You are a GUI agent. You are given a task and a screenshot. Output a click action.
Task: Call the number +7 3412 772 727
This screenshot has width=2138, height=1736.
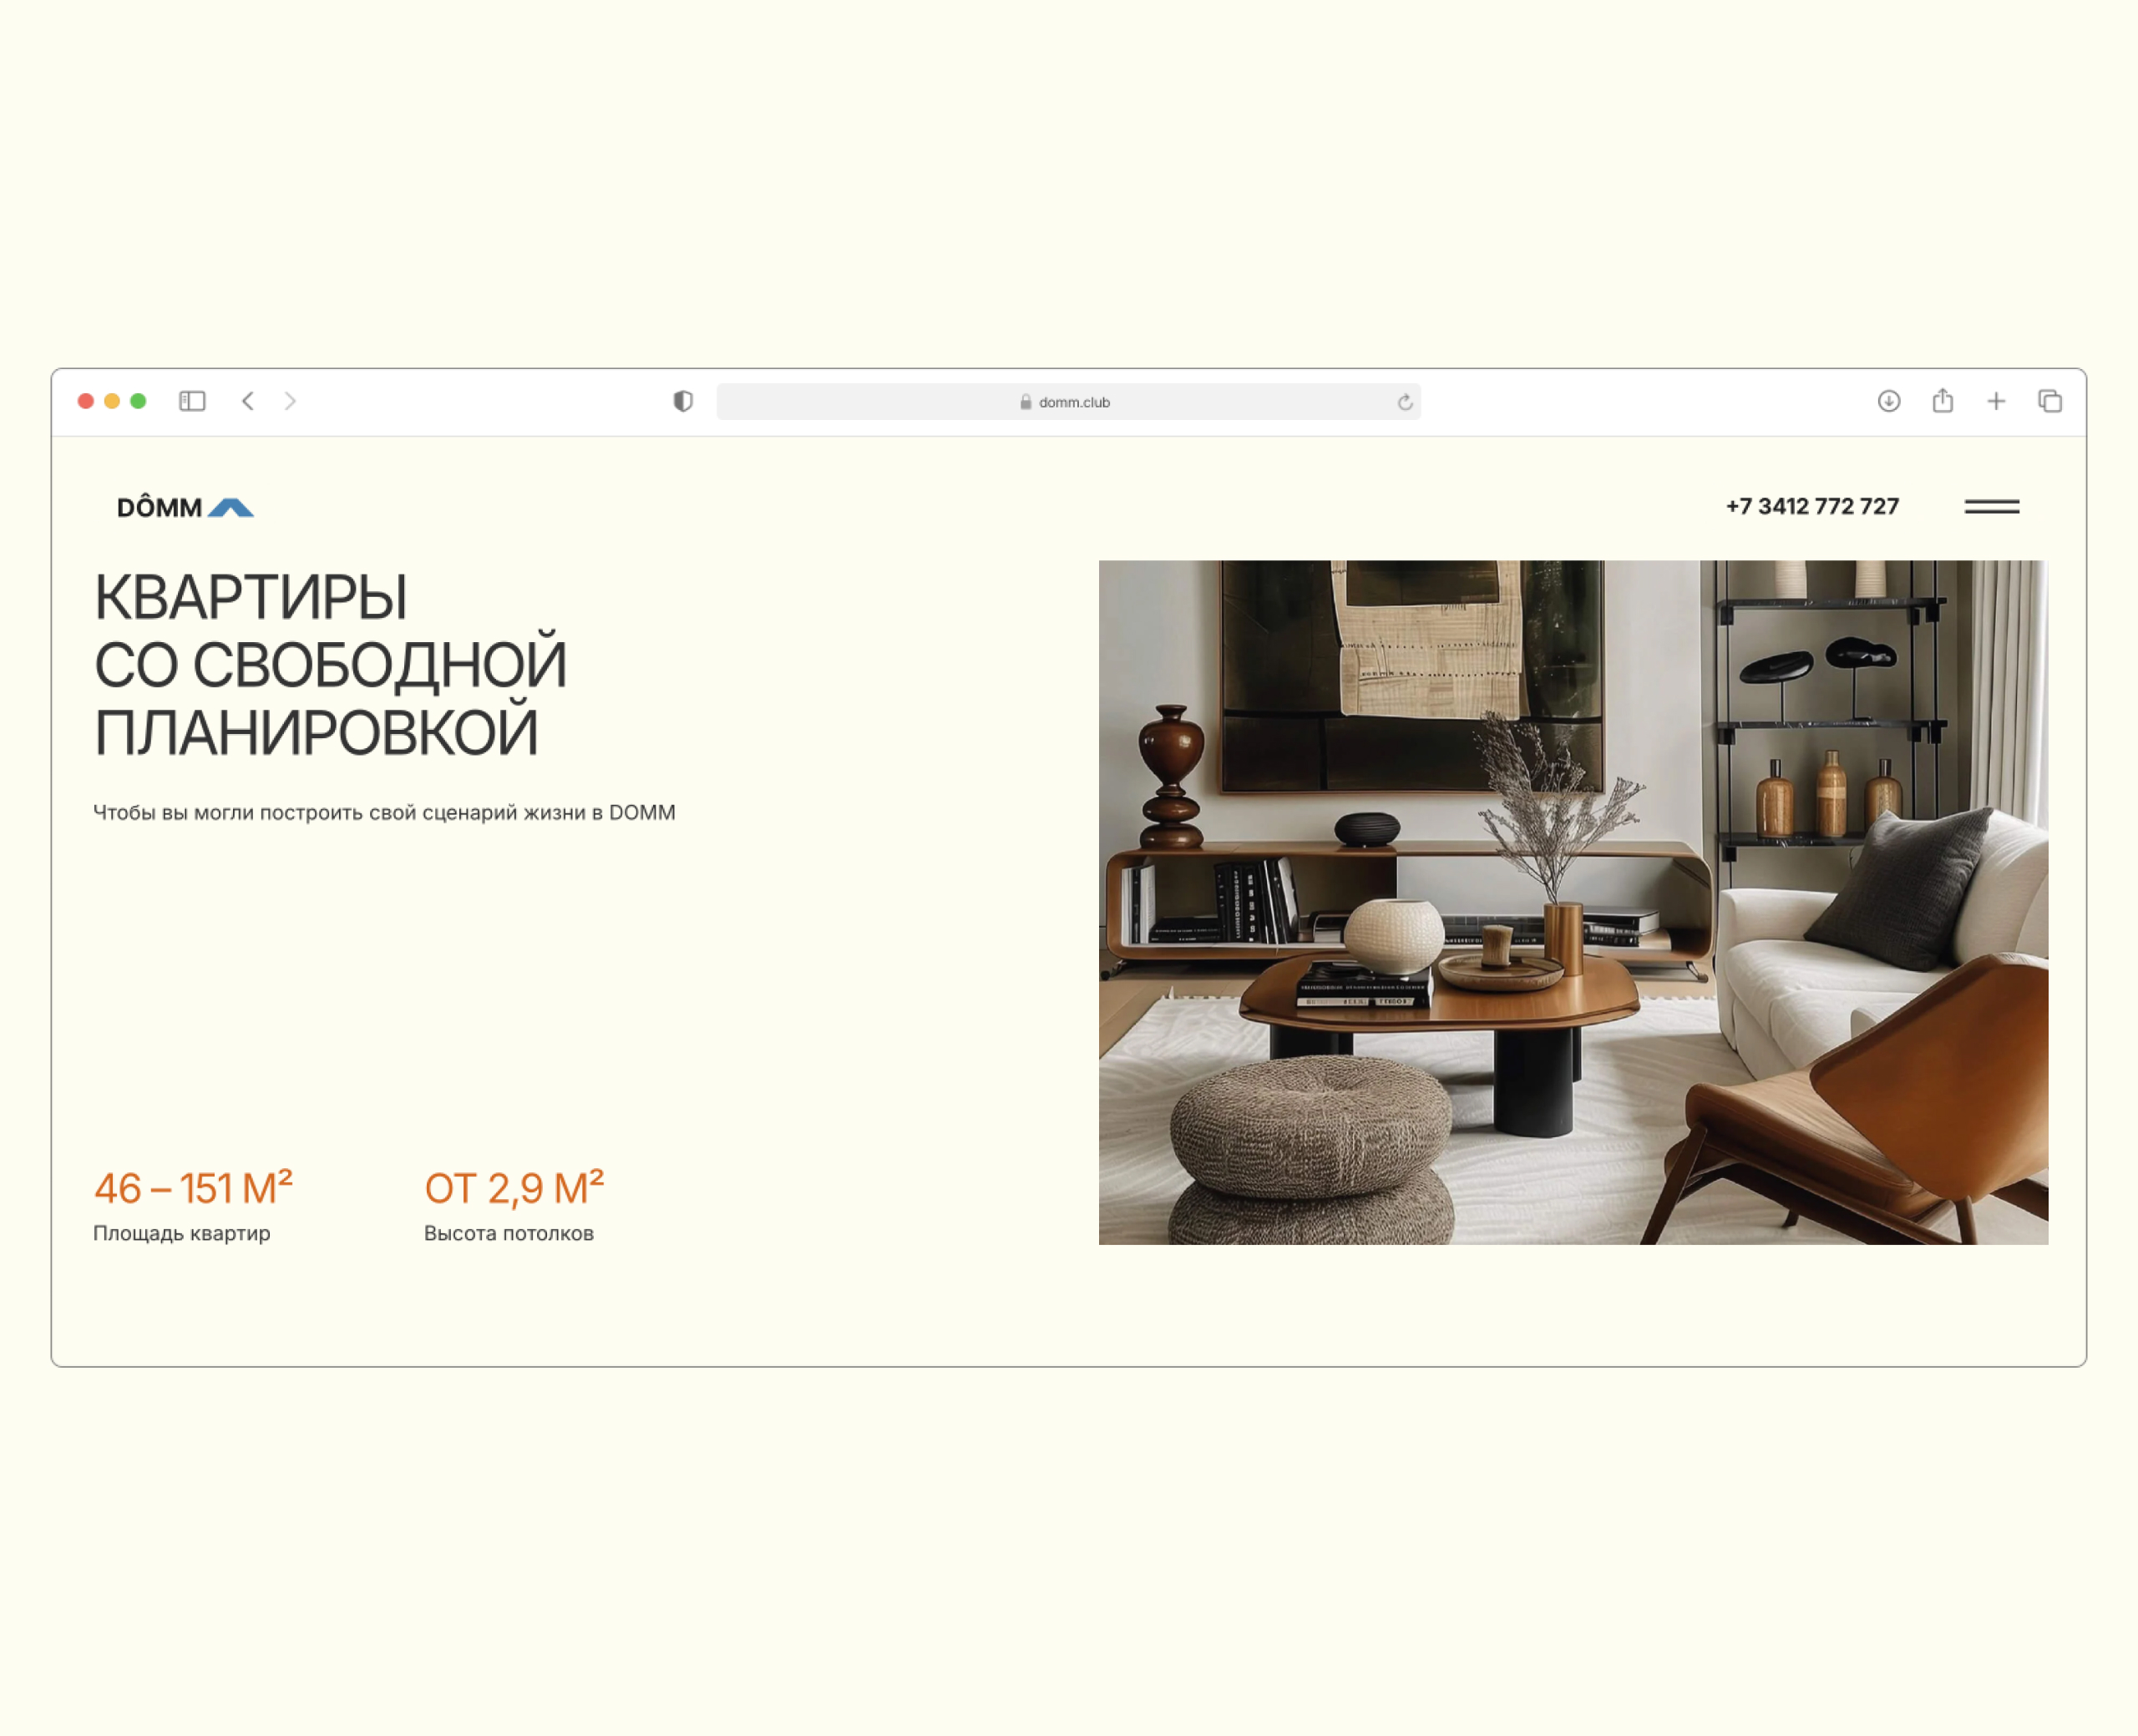(x=1812, y=506)
